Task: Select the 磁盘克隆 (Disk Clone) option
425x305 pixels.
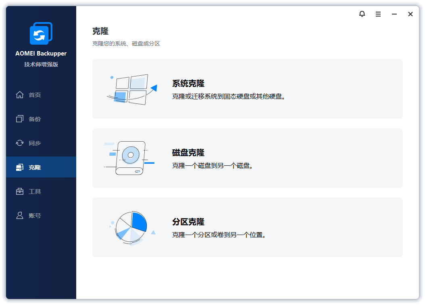Action: coord(247,158)
